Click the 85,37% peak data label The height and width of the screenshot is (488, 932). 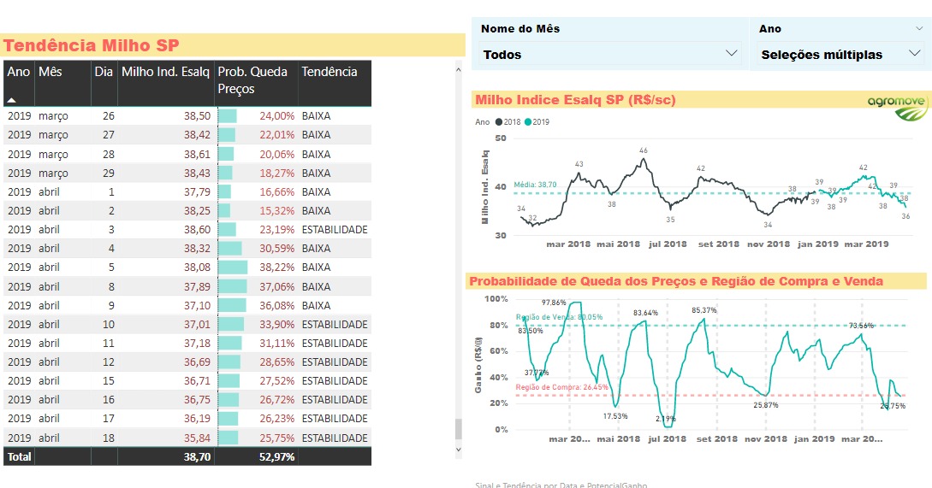703,310
